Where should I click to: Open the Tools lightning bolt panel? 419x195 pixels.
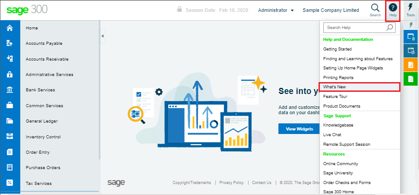pos(411,10)
